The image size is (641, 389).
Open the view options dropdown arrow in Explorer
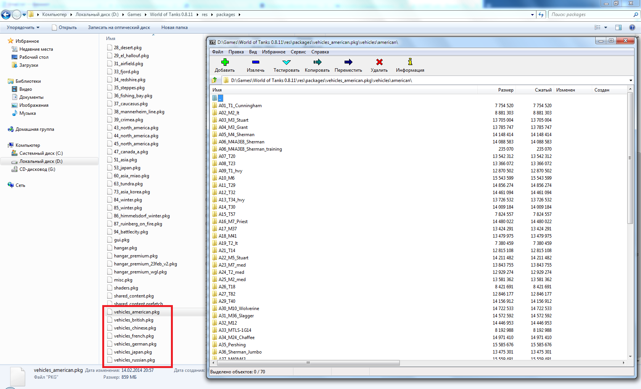(606, 27)
